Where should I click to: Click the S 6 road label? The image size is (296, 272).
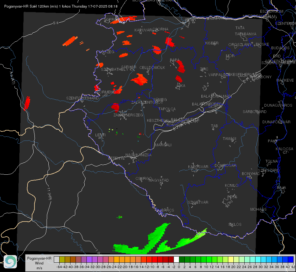56,23
